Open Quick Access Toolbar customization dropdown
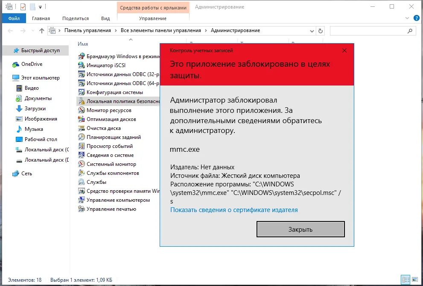This screenshot has height=286, width=423. pyautogui.click(x=41, y=7)
